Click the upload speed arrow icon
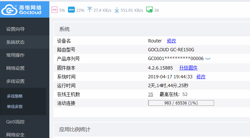Screen dimensions: 250x138 coord(90,10)
